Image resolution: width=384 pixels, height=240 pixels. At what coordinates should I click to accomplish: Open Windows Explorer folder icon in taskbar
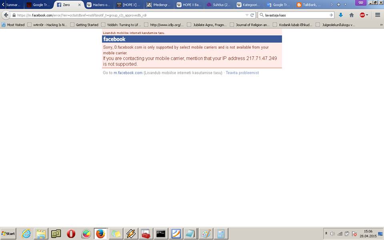(x=41, y=234)
